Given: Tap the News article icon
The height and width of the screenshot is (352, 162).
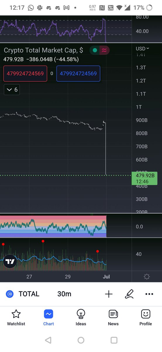Looking at the screenshot, I should coord(113,314).
